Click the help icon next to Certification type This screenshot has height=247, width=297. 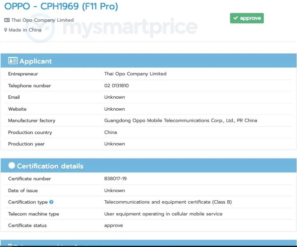click(51, 202)
